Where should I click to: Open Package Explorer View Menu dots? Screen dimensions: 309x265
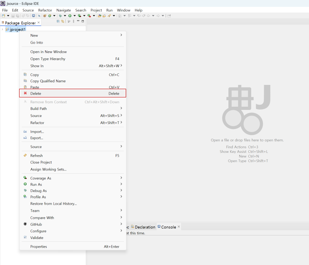(x=74, y=21)
